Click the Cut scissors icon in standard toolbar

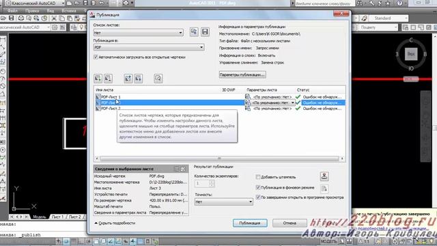(54, 18)
